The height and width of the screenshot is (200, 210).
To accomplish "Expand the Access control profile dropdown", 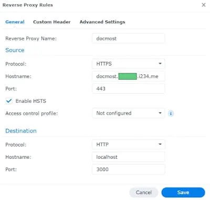I will [x=128, y=113].
